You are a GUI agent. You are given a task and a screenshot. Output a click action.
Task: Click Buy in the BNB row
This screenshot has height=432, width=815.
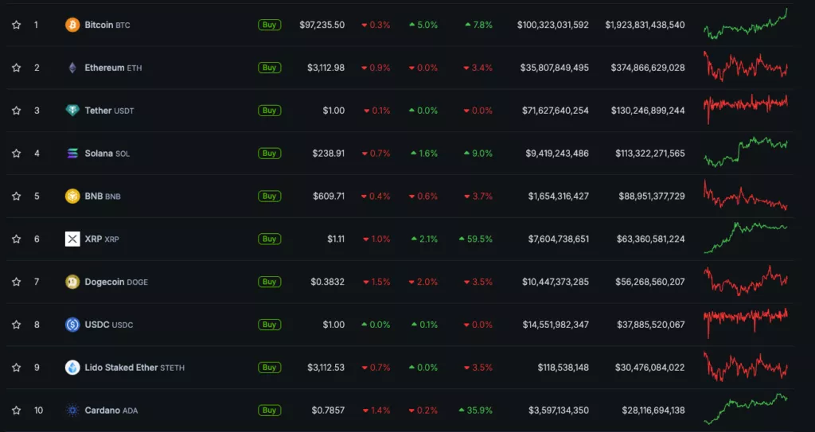[269, 196]
